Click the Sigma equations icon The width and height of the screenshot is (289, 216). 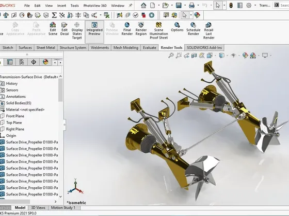(x=54, y=15)
